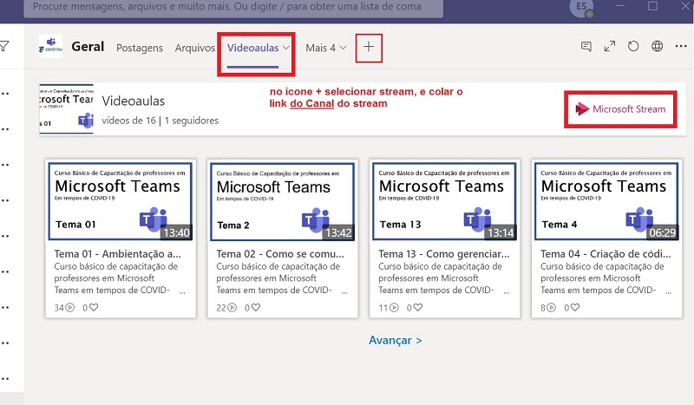Open the Videoaulas channel title
694x405 pixels.
coord(134,101)
